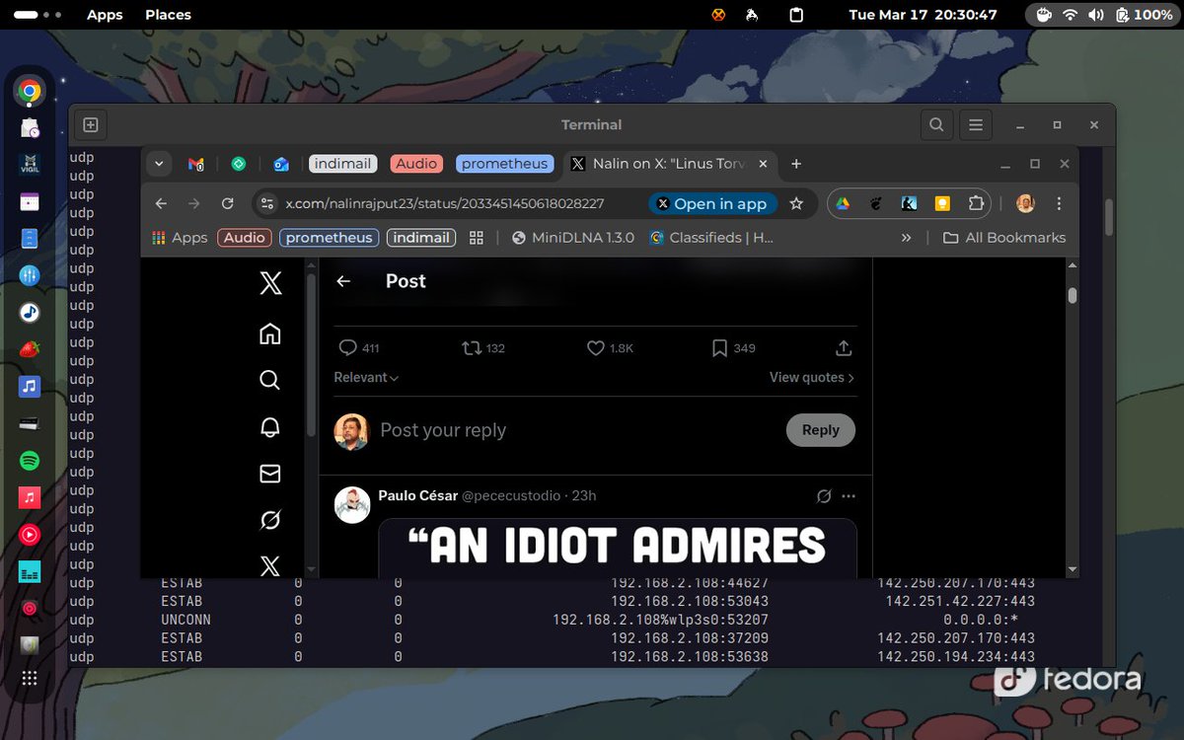Screen dimensions: 1184x740
Task: Switch to the prometheus tab group
Action: click(x=504, y=164)
